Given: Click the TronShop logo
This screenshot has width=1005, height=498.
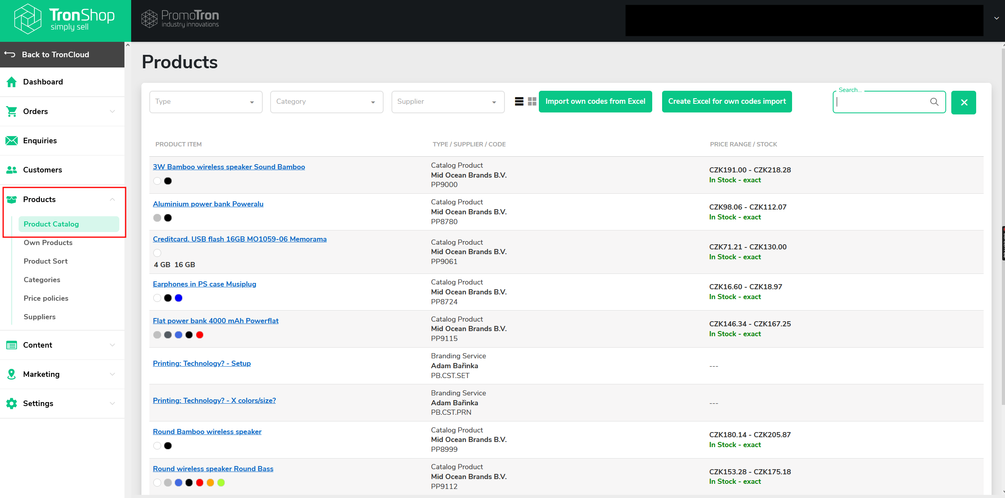Looking at the screenshot, I should coord(64,19).
